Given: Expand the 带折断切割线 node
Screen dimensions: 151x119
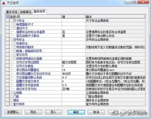Looking at the screenshot, I should point(14,47).
